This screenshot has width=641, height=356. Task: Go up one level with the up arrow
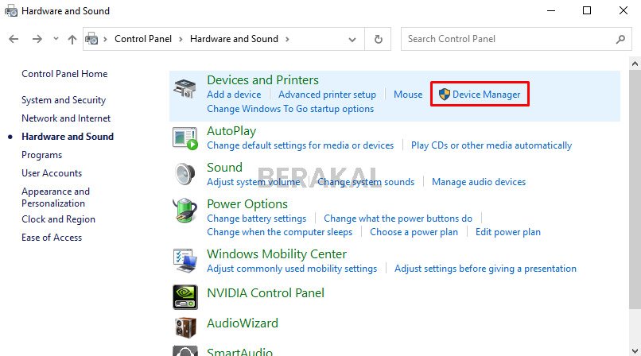click(x=72, y=39)
